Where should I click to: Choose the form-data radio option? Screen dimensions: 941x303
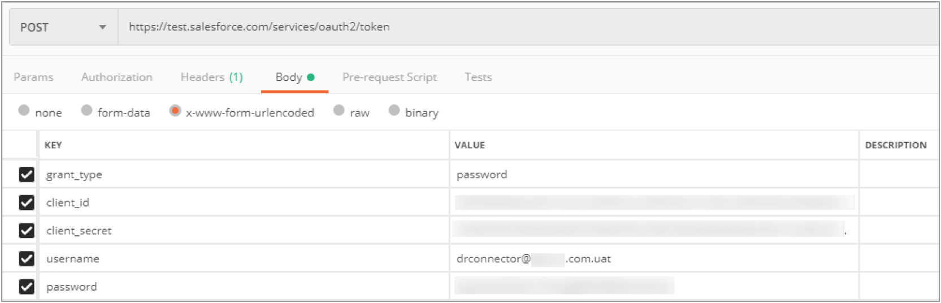tap(86, 110)
